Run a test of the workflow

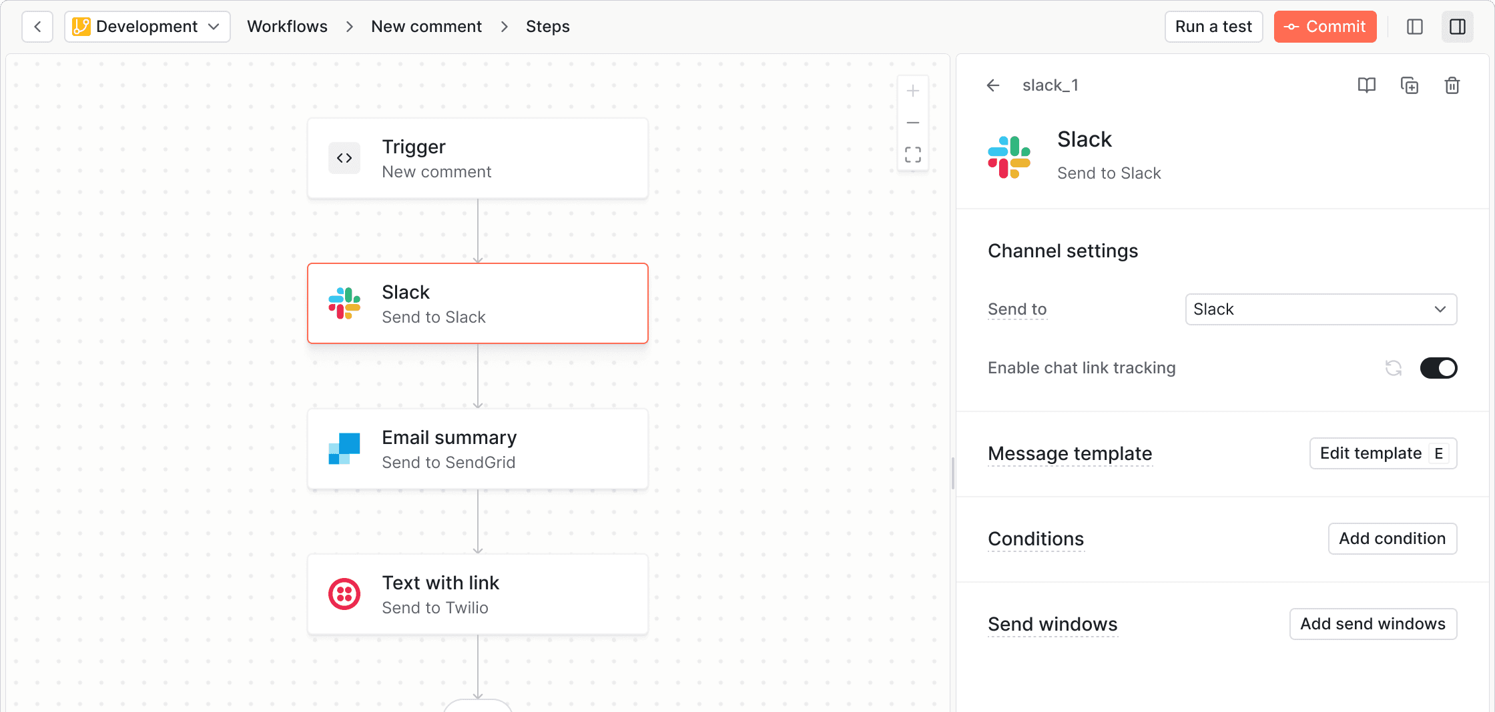point(1213,27)
